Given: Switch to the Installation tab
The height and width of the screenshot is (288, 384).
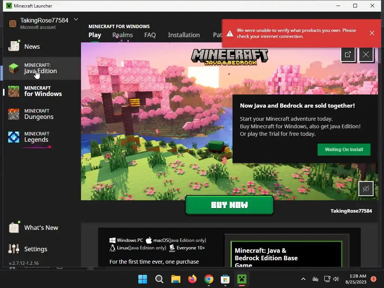Looking at the screenshot, I should 184,35.
